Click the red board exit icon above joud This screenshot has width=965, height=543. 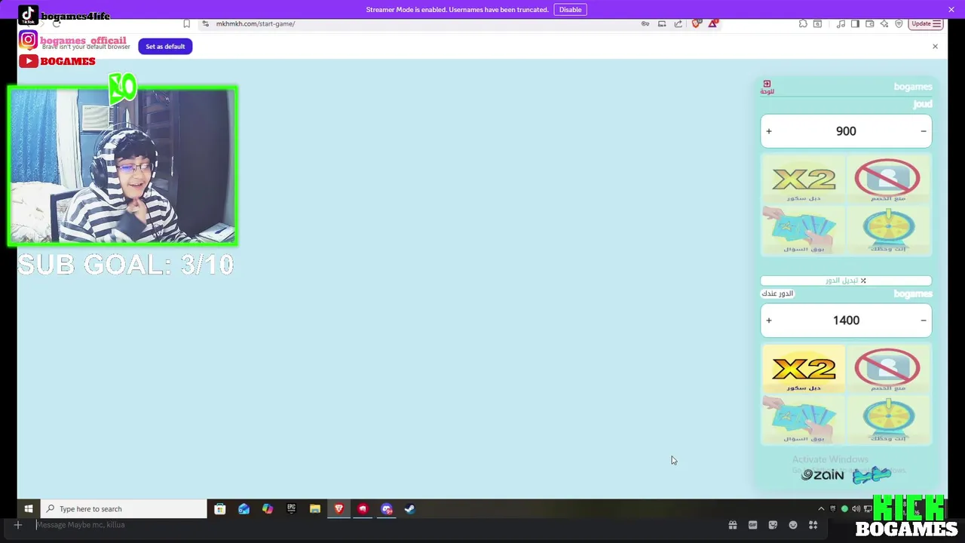pyautogui.click(x=767, y=87)
